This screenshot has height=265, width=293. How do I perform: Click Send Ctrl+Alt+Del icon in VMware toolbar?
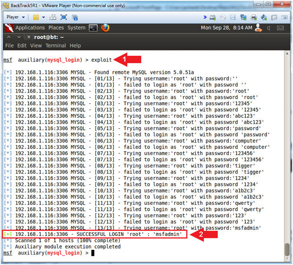point(53,17)
